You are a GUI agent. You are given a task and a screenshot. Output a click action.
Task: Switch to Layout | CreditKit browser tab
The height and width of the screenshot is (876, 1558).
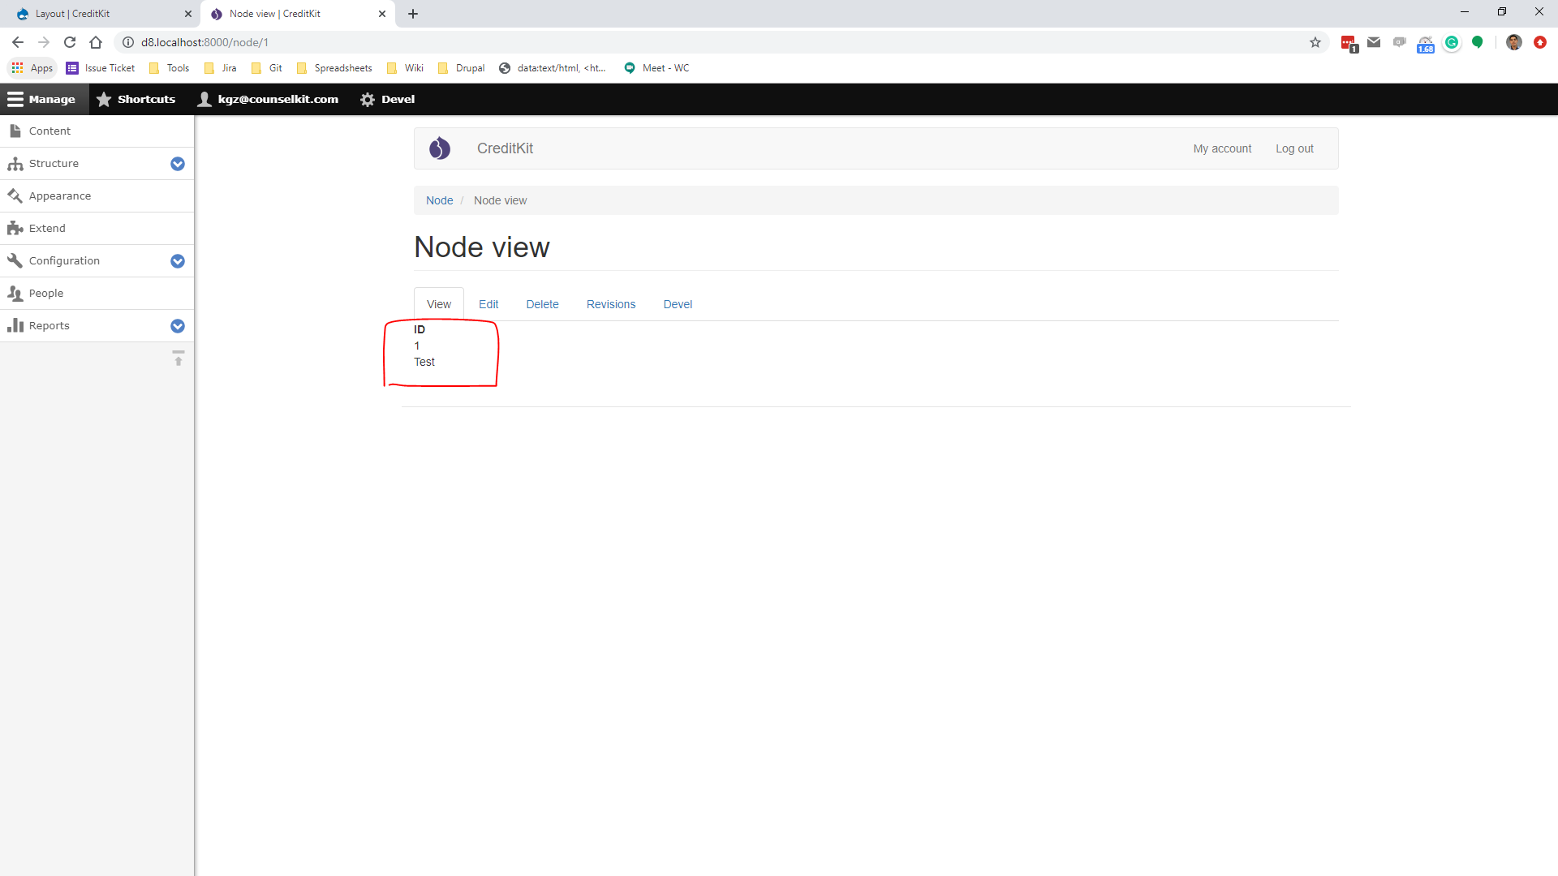point(97,14)
